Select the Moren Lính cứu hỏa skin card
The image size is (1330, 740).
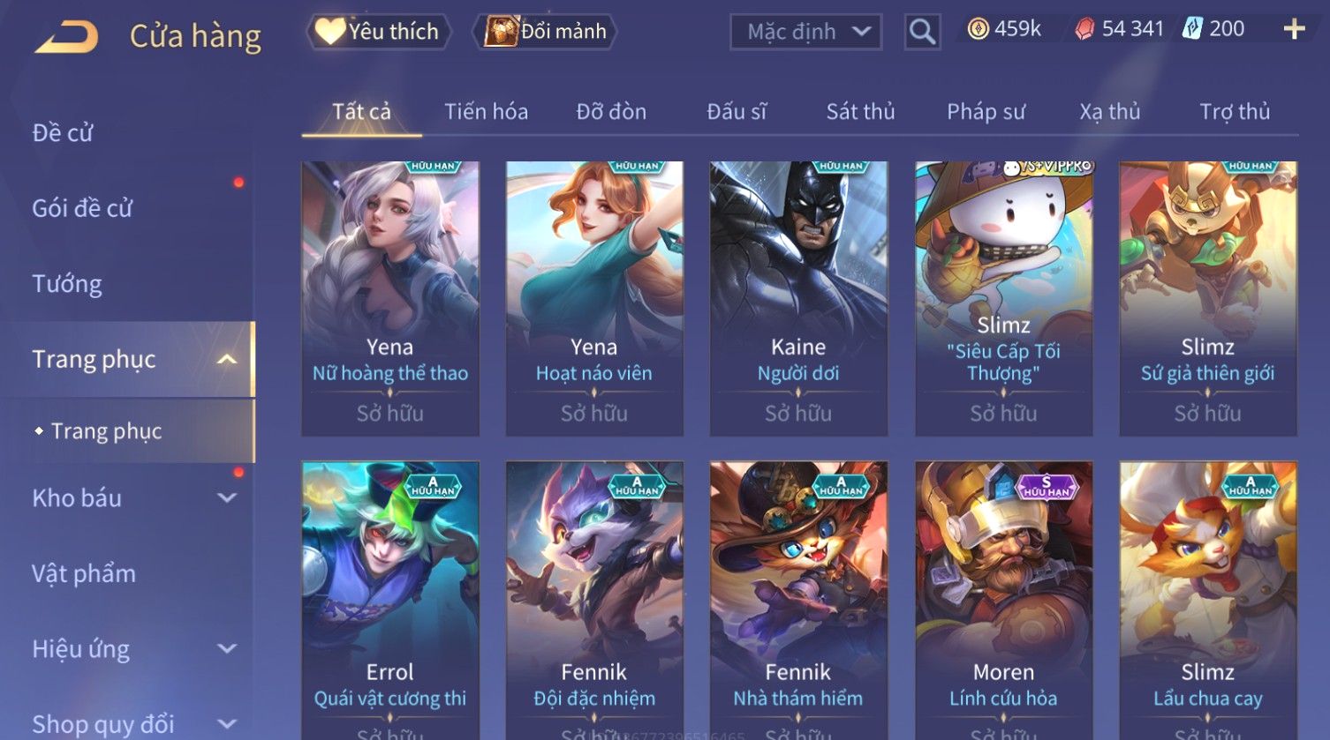pos(1003,600)
